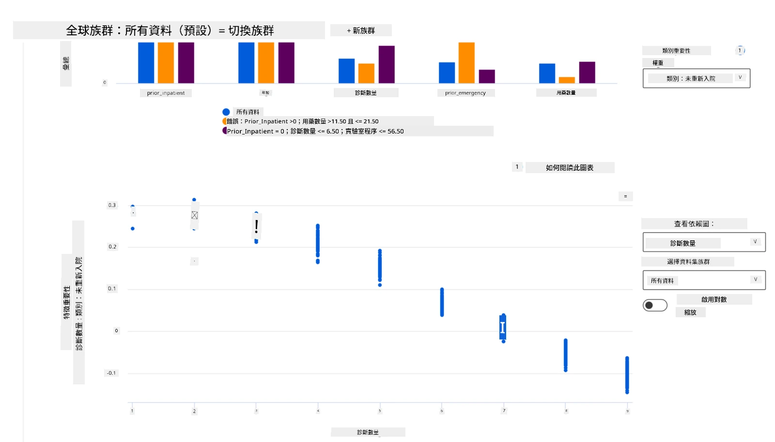Click the data points at diagnosis count 8

tap(565, 355)
